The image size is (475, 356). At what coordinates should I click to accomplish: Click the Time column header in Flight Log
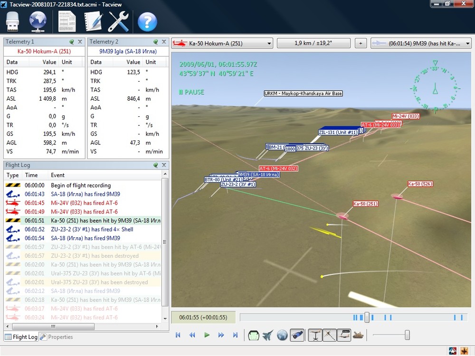(35, 175)
